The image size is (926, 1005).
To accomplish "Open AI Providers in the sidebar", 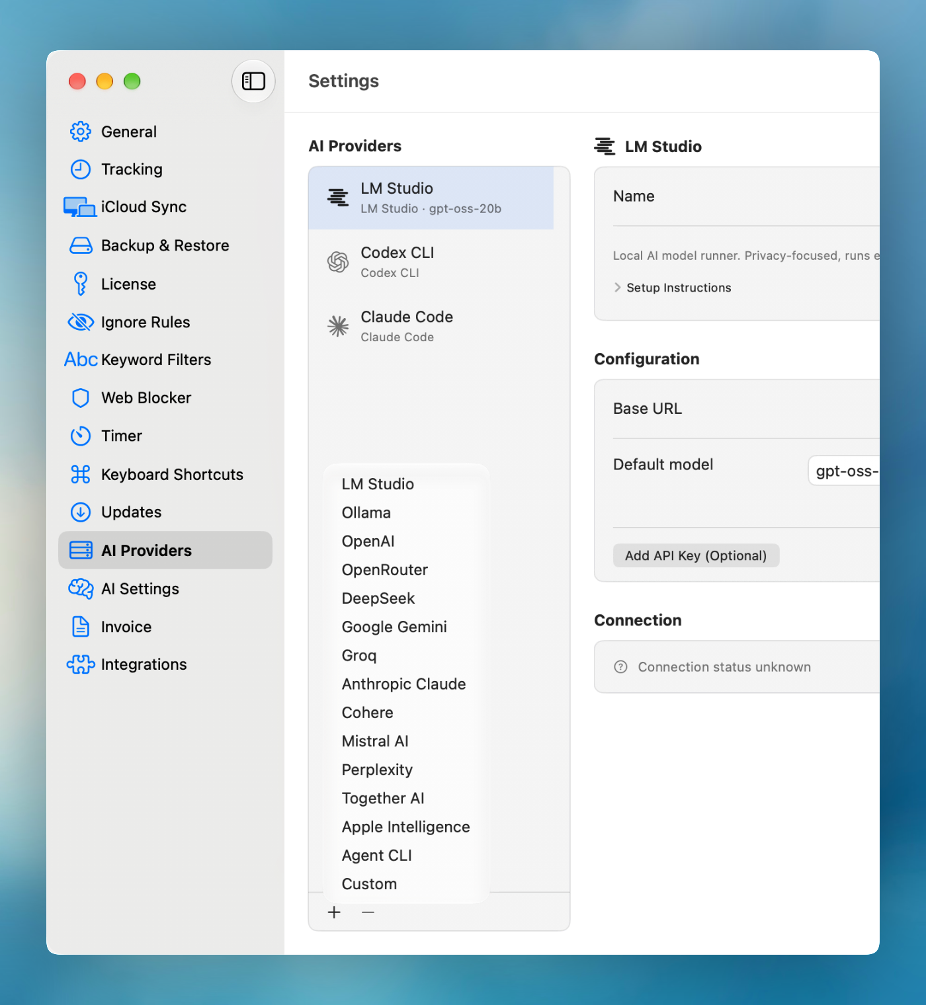I will coord(165,550).
